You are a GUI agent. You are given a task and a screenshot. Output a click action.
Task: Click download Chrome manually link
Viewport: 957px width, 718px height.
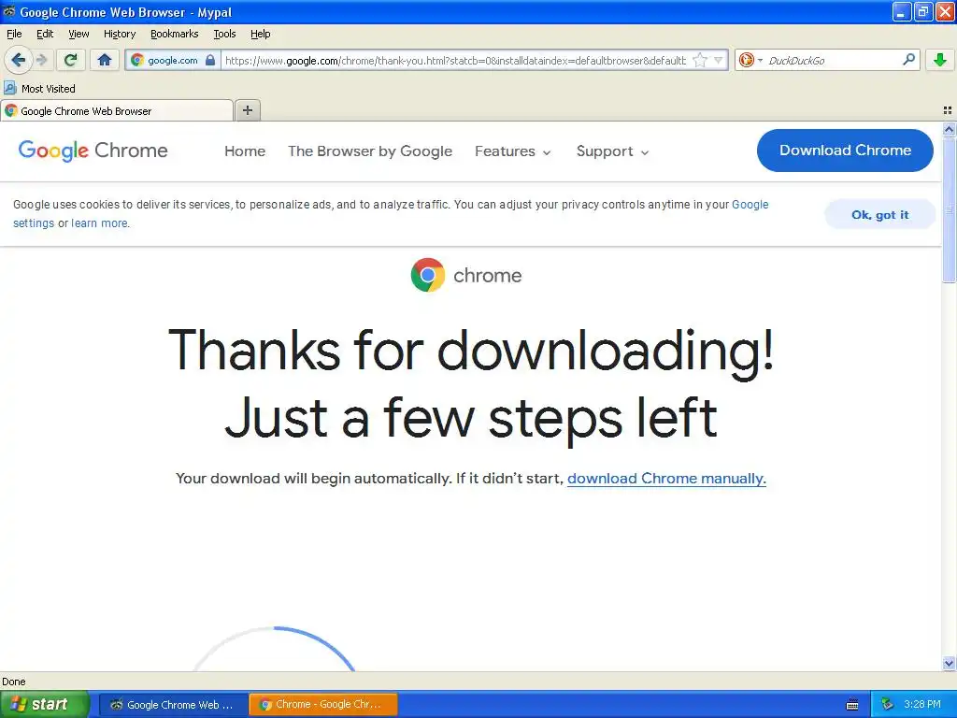[x=666, y=478]
